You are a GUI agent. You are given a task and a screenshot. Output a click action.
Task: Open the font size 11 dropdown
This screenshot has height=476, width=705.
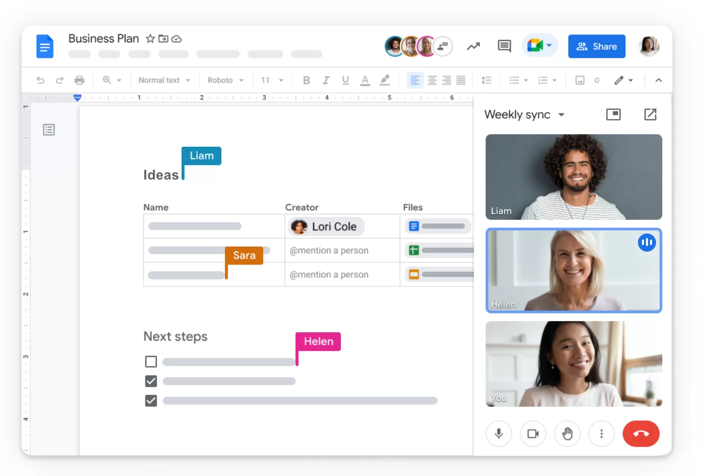[272, 80]
